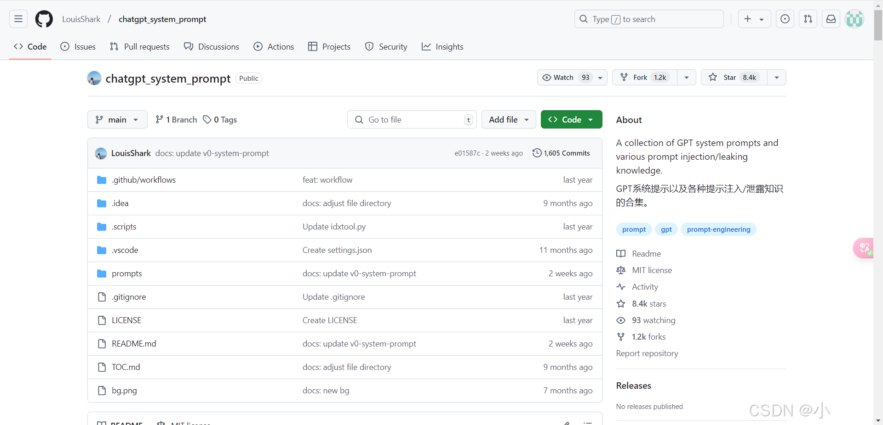Image resolution: width=883 pixels, height=425 pixels.
Task: Open the Projects tab
Action: click(x=329, y=47)
